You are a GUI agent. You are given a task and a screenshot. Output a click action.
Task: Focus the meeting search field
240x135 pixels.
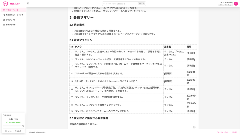pyautogui.click(x=121, y=4)
